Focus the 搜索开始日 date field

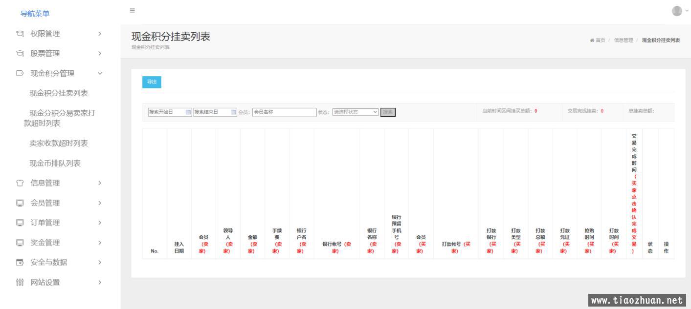tap(170, 112)
